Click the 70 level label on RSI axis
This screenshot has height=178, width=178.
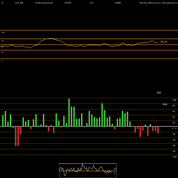point(2,41)
